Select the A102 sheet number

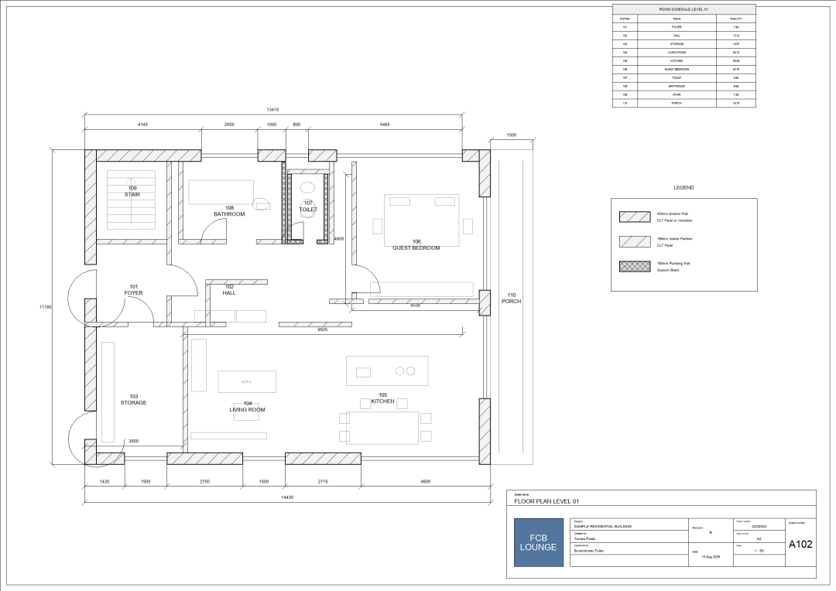coord(800,544)
